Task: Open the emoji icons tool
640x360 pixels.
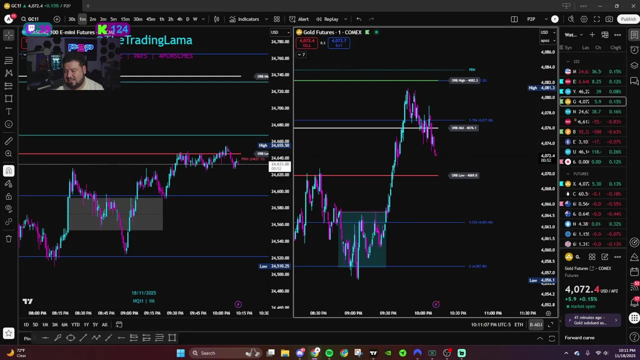Action: 8,124
